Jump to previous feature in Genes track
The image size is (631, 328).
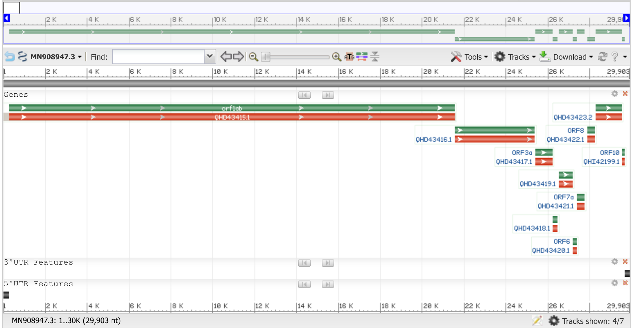pyautogui.click(x=304, y=95)
